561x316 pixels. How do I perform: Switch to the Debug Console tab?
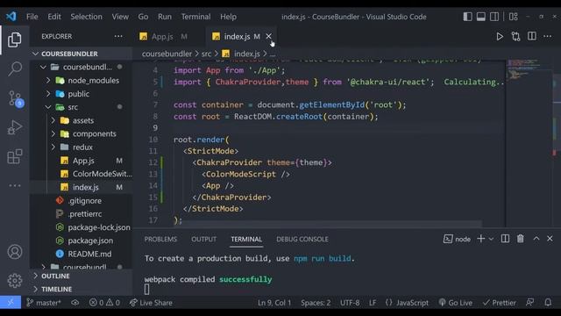click(302, 239)
